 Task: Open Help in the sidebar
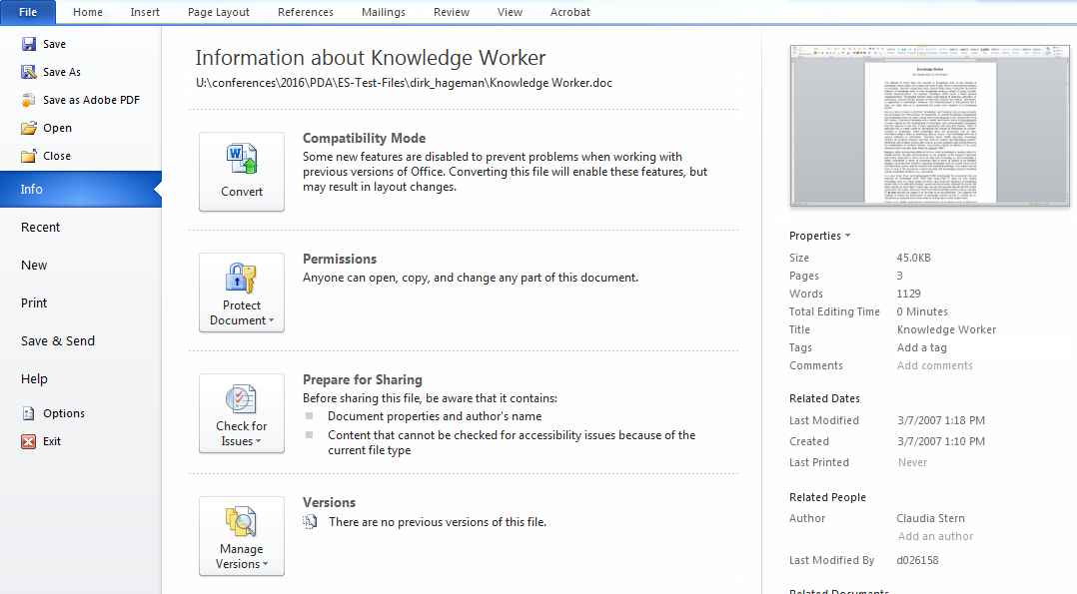(34, 379)
